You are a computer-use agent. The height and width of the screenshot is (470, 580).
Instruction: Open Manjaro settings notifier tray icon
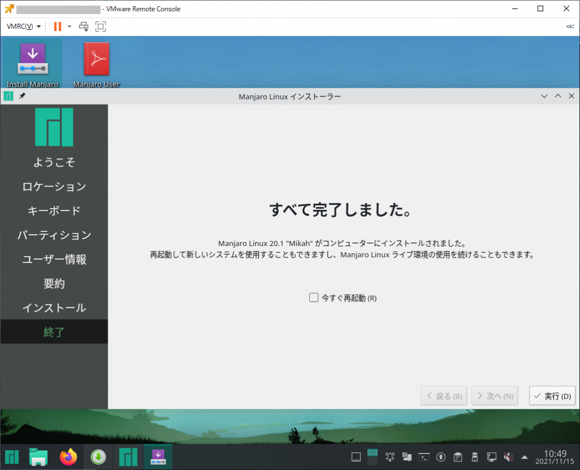pyautogui.click(x=407, y=458)
